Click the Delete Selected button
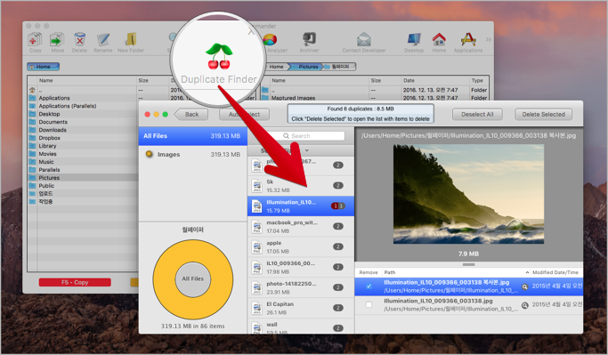The image size is (608, 355). tap(543, 114)
